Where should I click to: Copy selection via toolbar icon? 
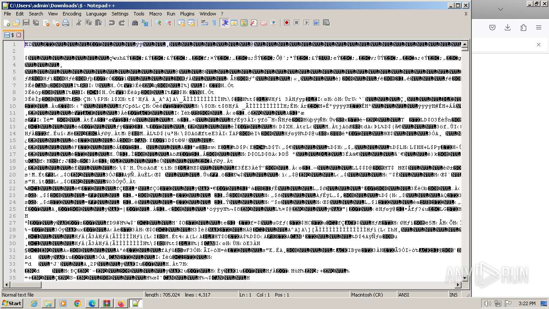(89, 23)
